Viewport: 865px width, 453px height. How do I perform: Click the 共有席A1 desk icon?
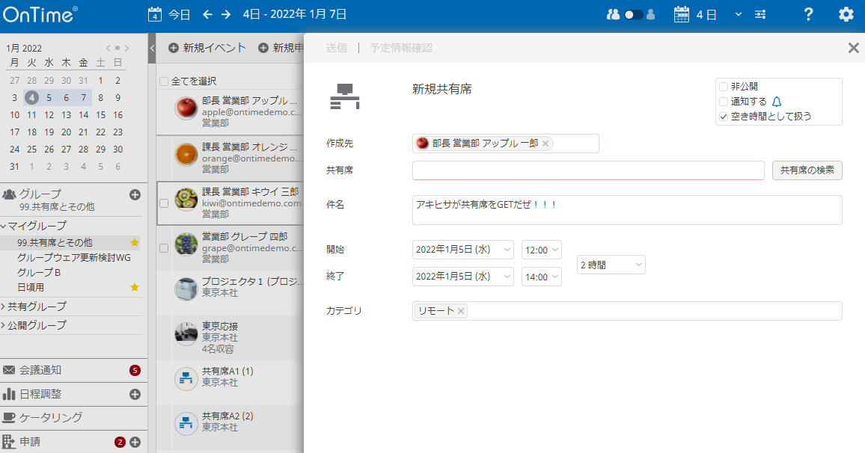coord(186,378)
